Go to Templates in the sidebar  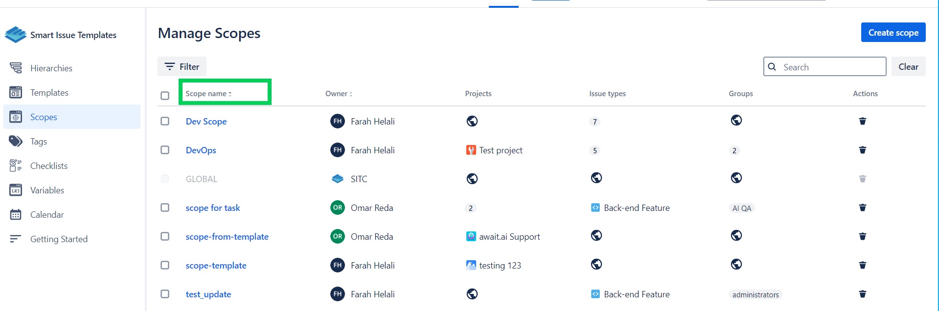click(49, 92)
